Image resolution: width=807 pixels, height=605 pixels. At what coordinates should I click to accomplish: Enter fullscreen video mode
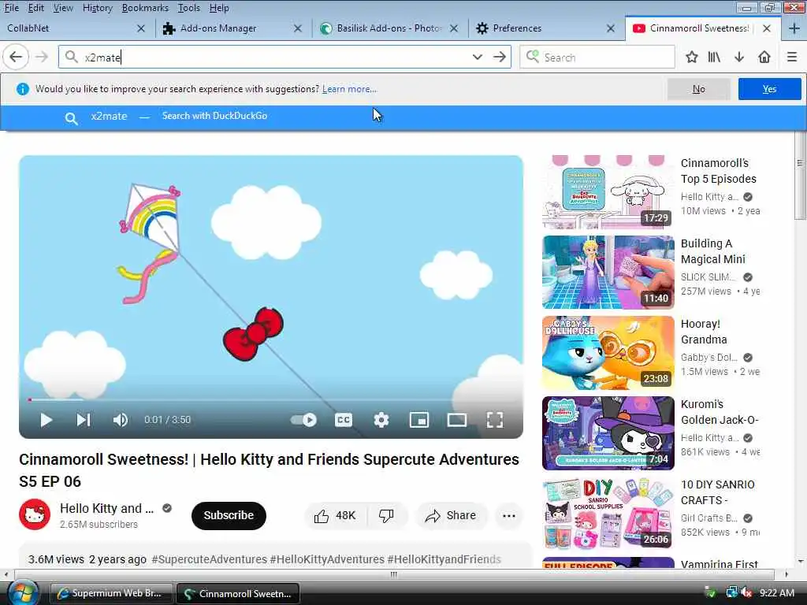[x=495, y=420]
